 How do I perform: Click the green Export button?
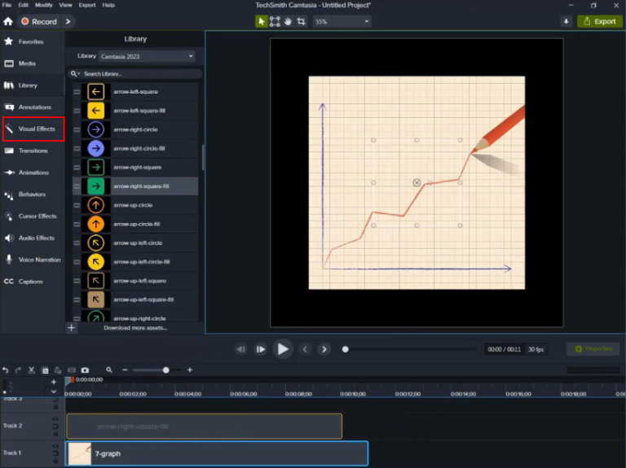click(x=600, y=21)
